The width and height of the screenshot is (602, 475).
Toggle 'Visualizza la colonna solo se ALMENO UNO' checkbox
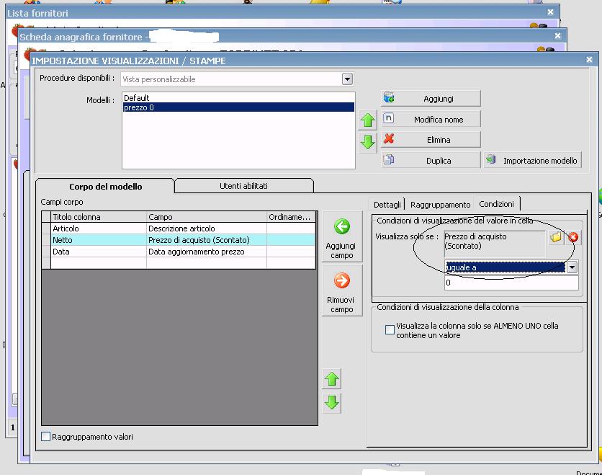(x=390, y=329)
